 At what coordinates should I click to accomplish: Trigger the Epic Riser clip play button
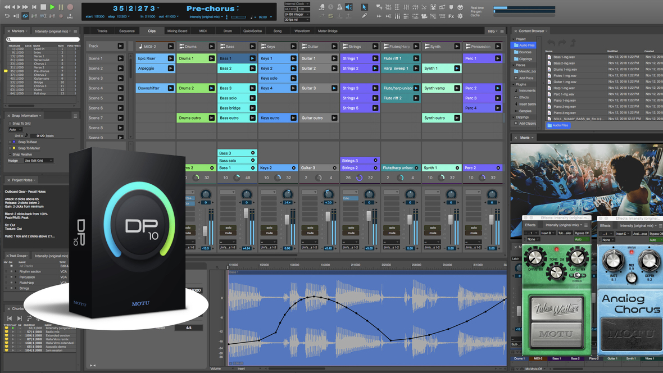pyautogui.click(x=170, y=58)
